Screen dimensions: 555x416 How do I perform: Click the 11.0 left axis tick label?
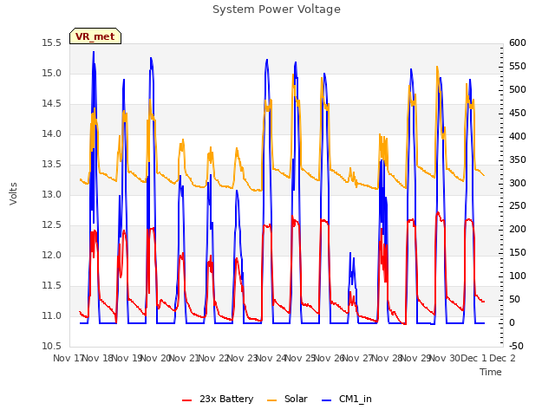point(52,315)
